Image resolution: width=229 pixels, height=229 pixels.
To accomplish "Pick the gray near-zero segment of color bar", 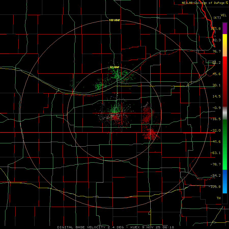I will (x=225, y=113).
